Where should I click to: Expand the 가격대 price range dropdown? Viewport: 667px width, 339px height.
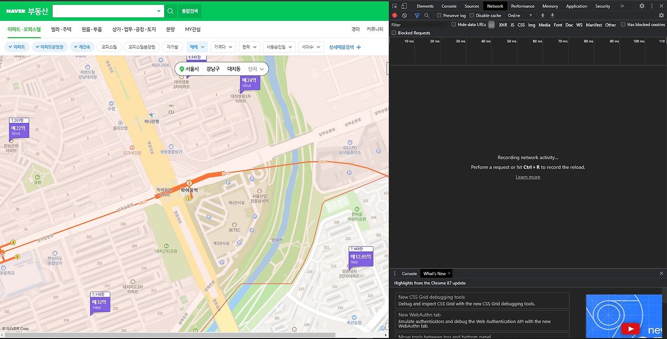(223, 47)
